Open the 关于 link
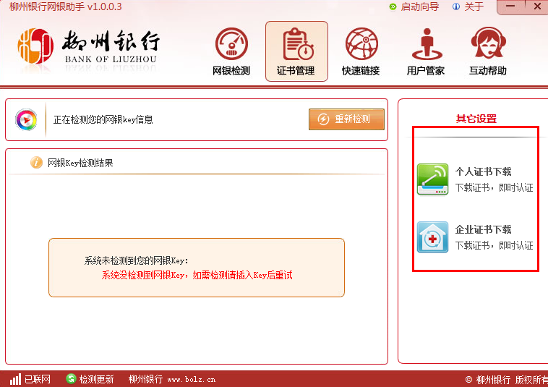 (x=474, y=7)
